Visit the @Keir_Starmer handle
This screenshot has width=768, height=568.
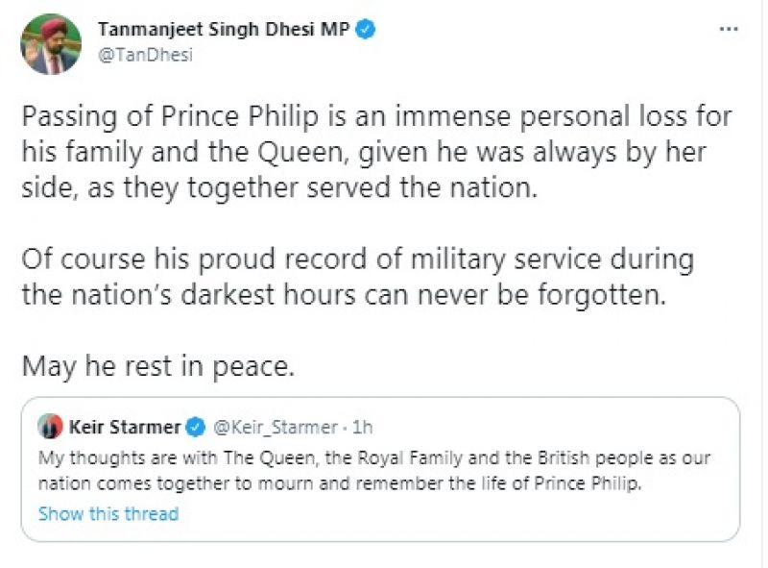click(x=275, y=426)
